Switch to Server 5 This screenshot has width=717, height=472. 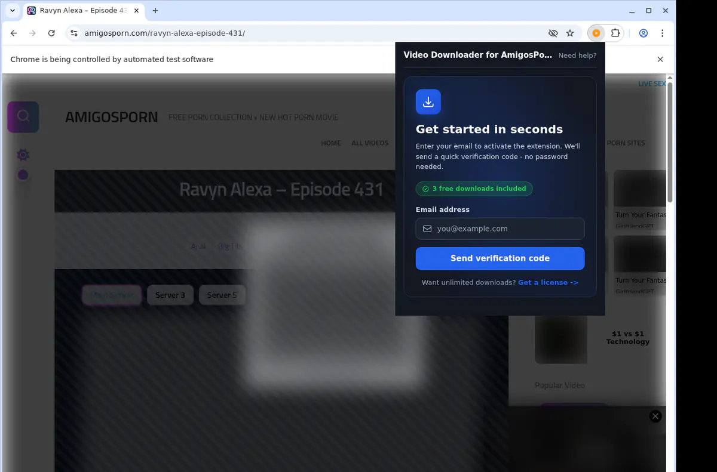[x=222, y=295]
